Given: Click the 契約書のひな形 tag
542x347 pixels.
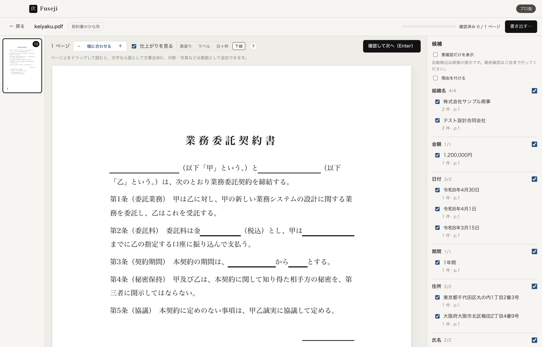Looking at the screenshot, I should [86, 26].
